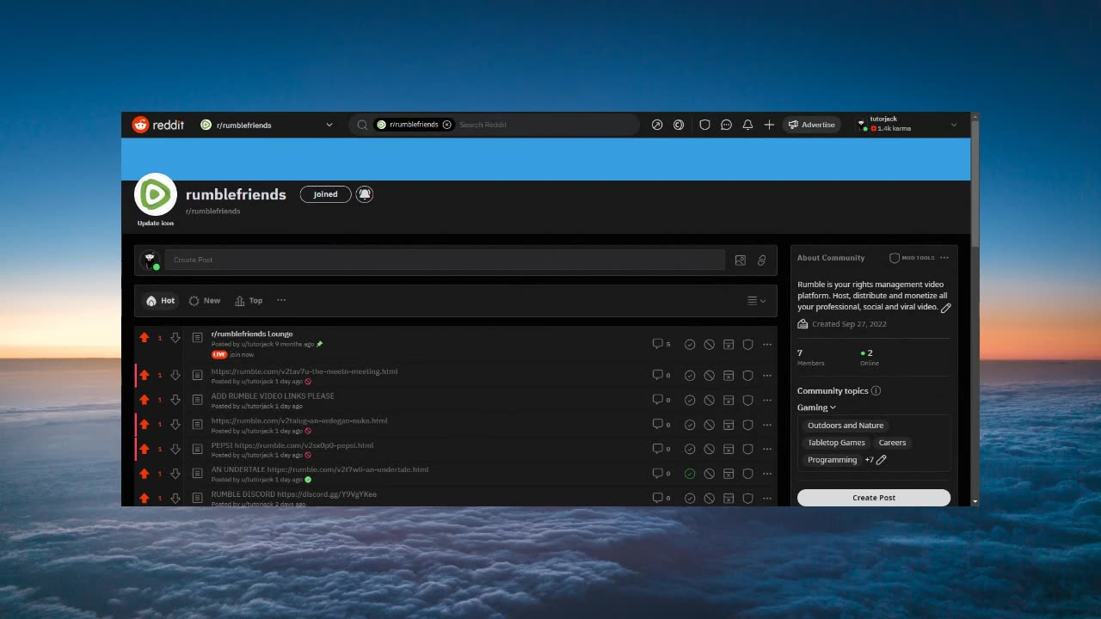Upvote the PEPSI post

click(x=145, y=449)
